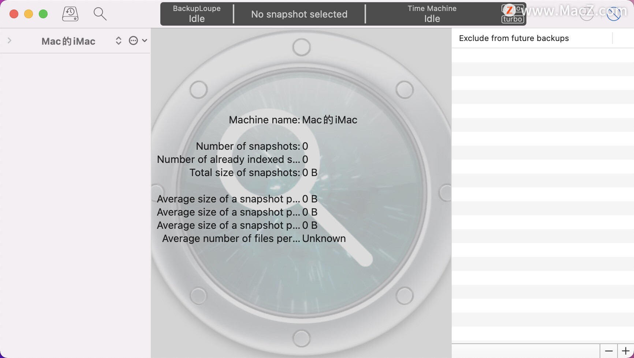Select Mac的iMac in the sidebar
Screen dimensions: 634x358
tap(68, 41)
